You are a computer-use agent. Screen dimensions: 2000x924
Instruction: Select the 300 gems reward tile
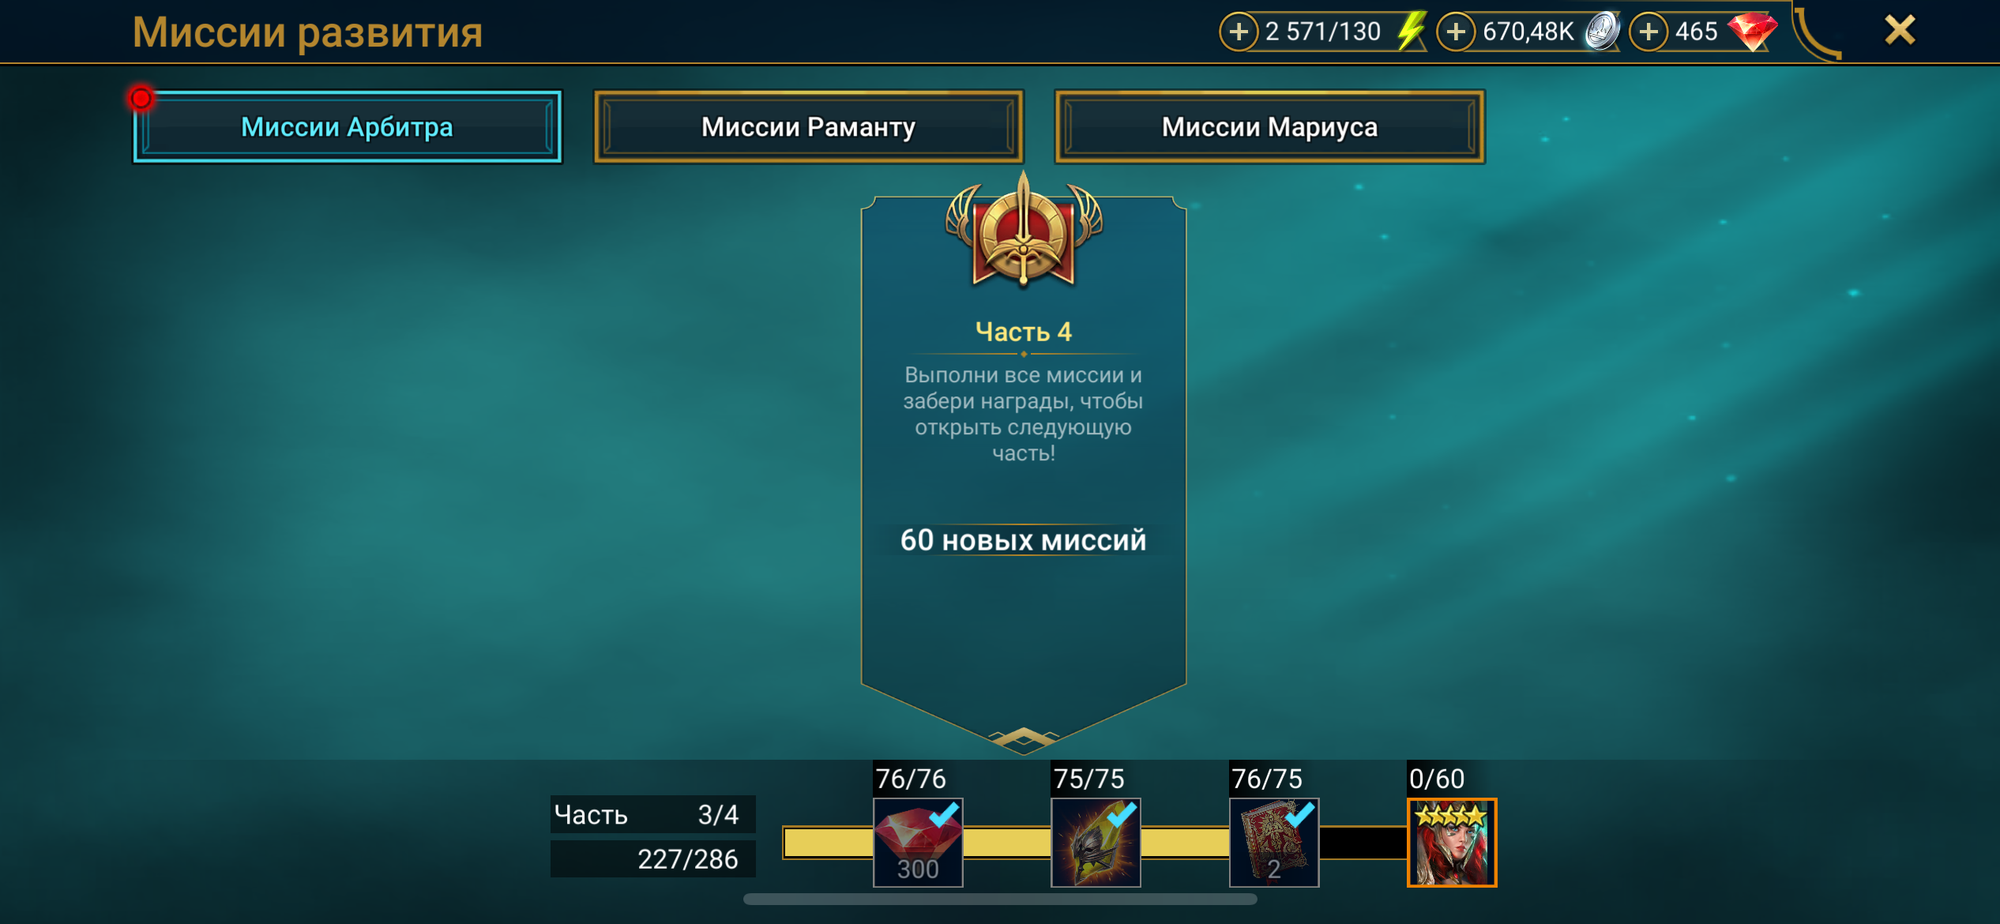[x=918, y=843]
